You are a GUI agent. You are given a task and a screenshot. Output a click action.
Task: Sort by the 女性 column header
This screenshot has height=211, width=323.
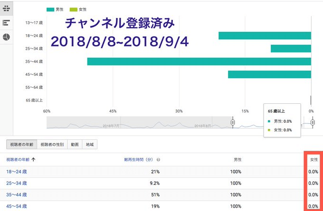click(313, 160)
